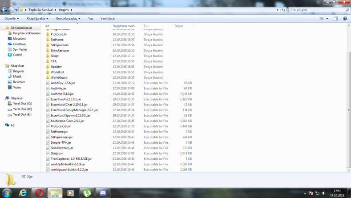Click the Ağ network icon
The height and width of the screenshot is (198, 351).
coord(7,125)
